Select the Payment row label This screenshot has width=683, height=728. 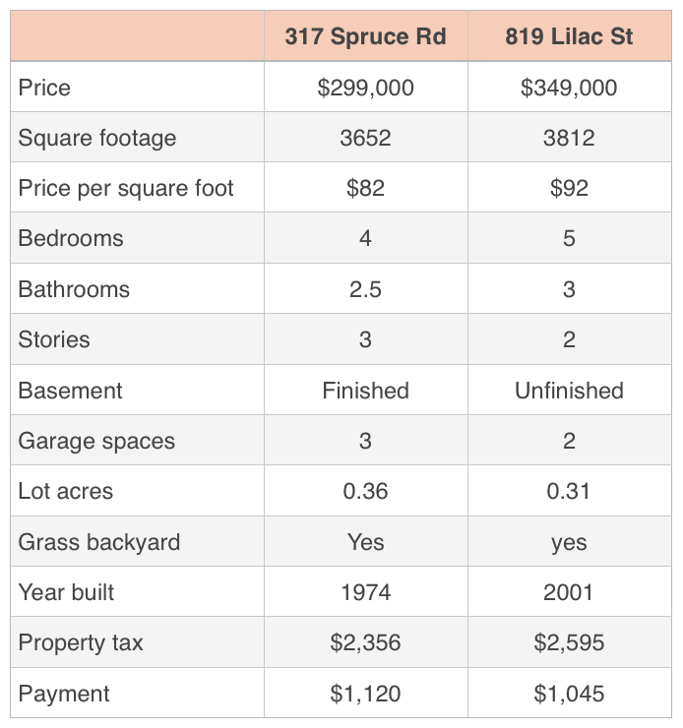pos(138,694)
